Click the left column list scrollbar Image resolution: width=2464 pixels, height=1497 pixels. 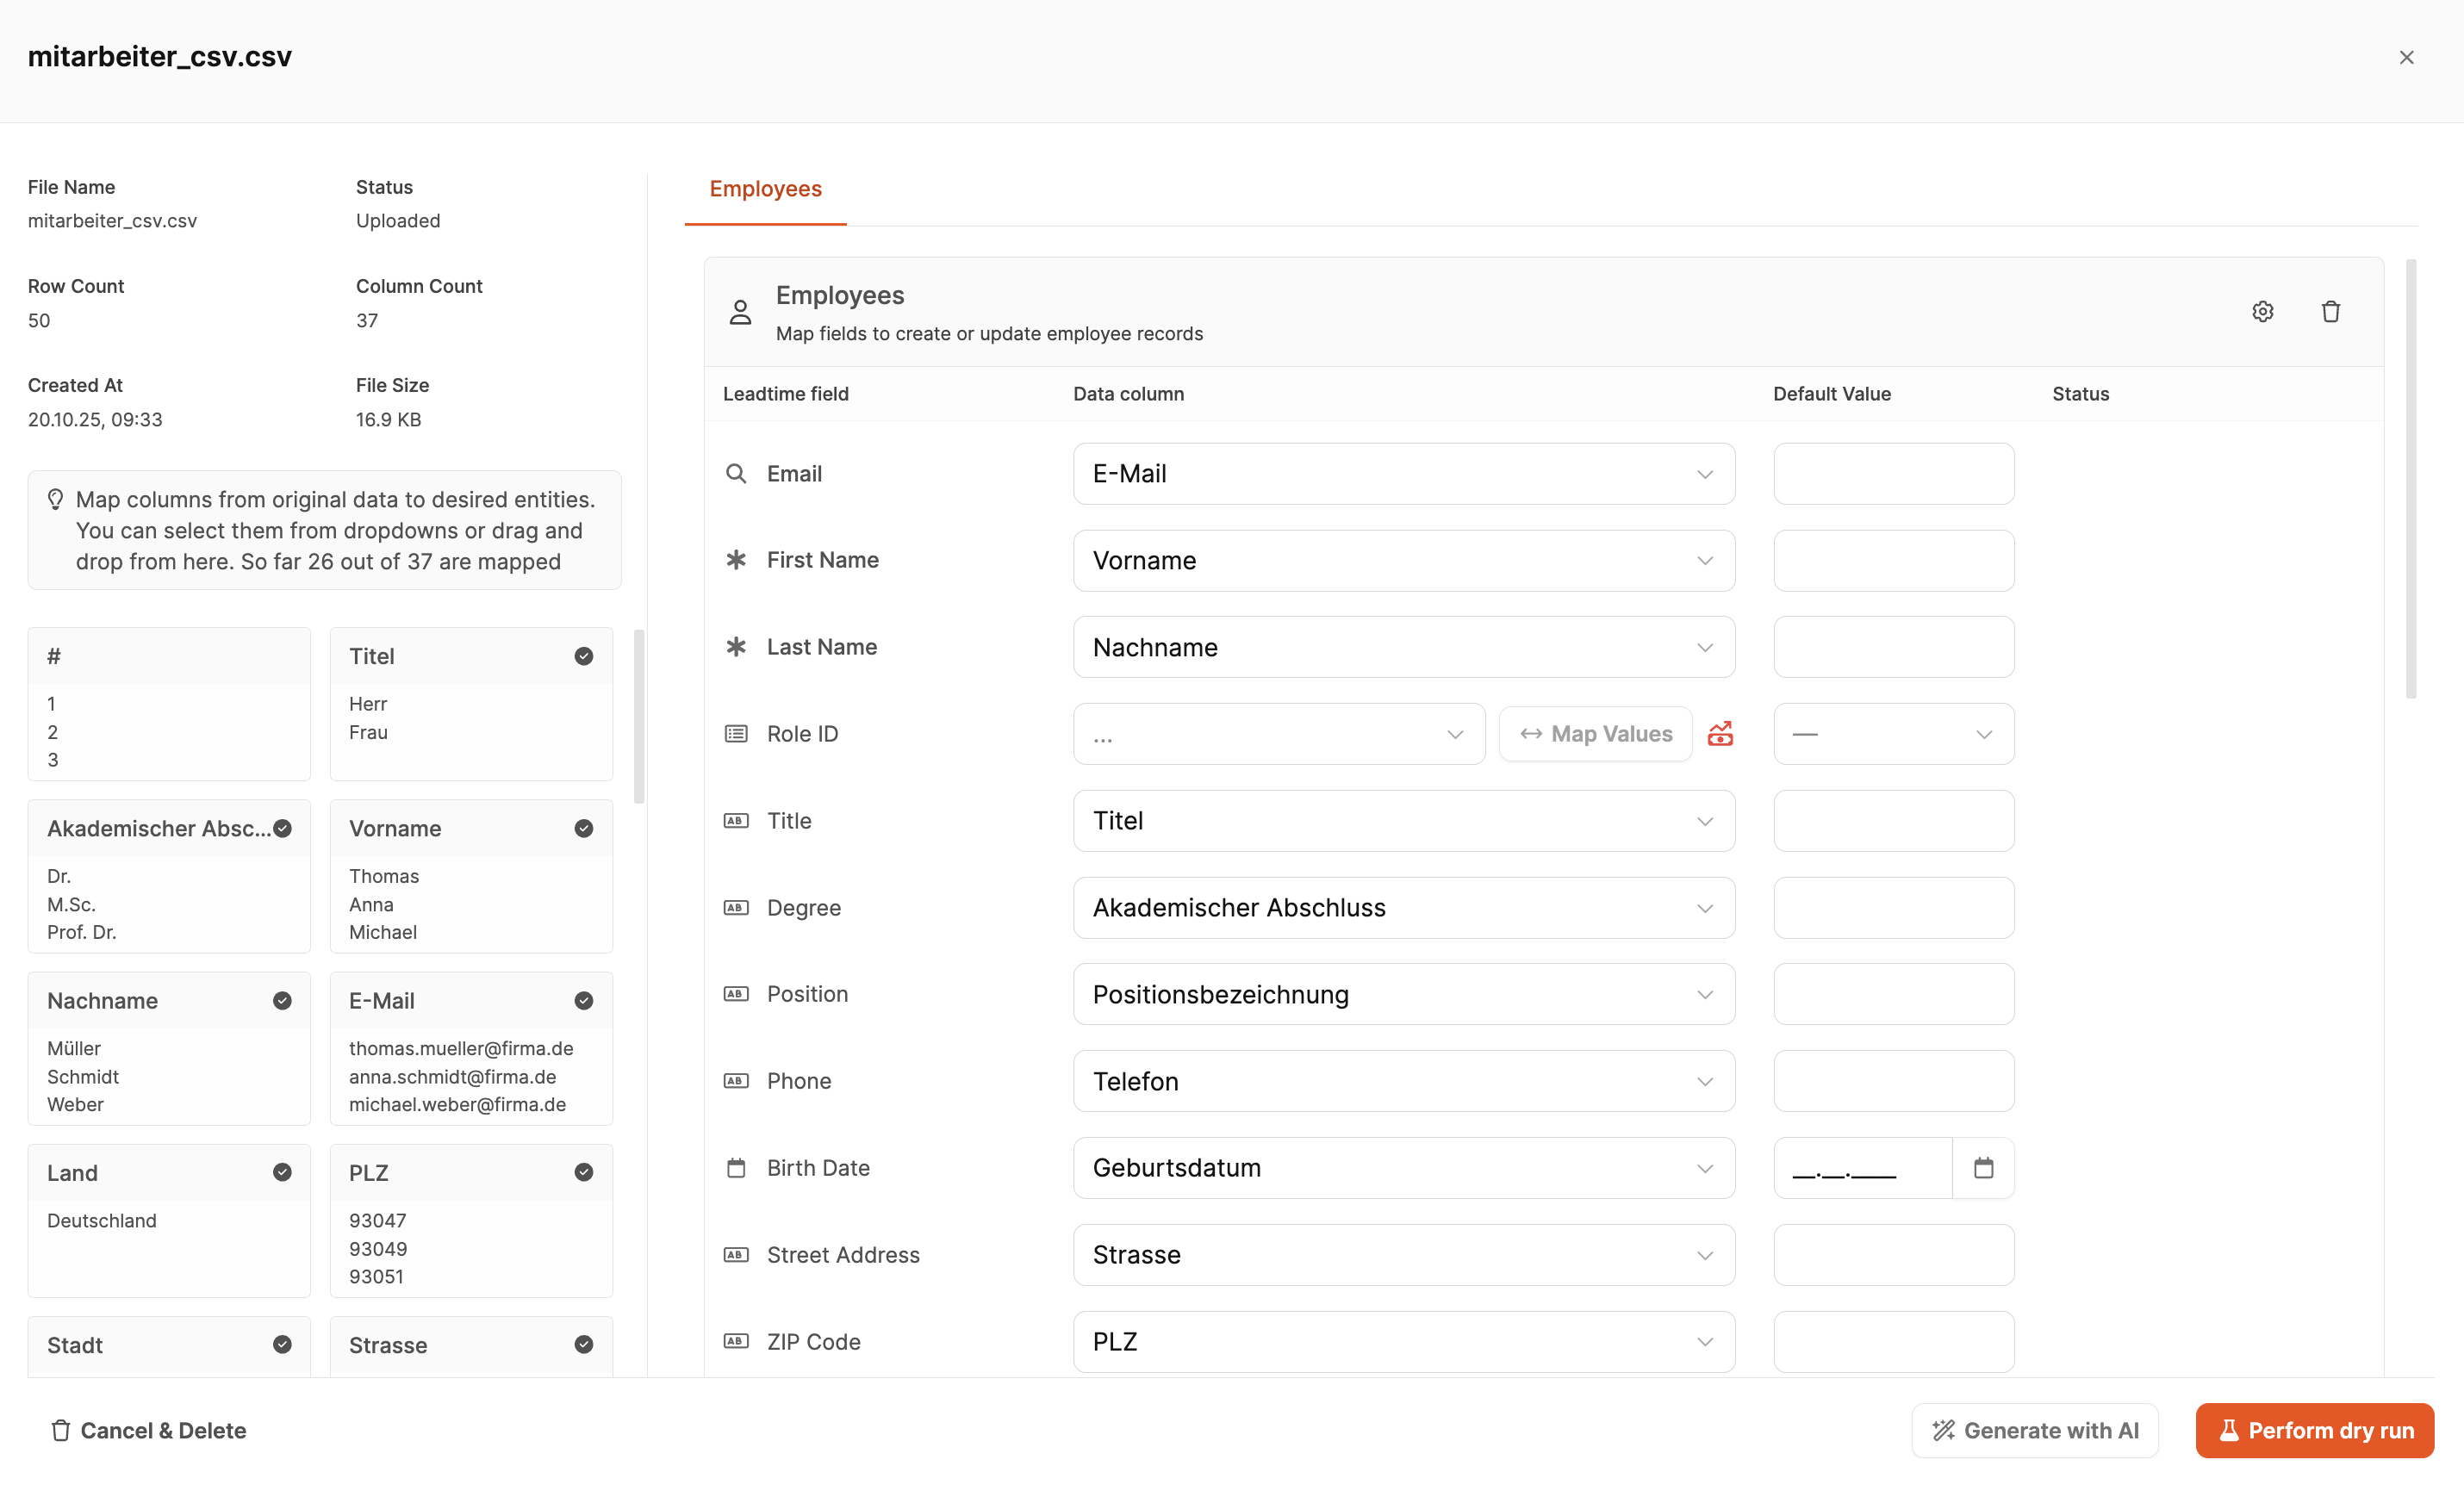click(x=639, y=716)
